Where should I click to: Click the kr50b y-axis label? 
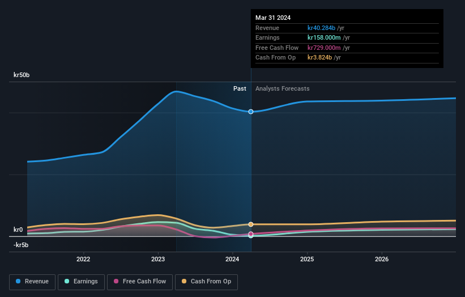click(22, 75)
